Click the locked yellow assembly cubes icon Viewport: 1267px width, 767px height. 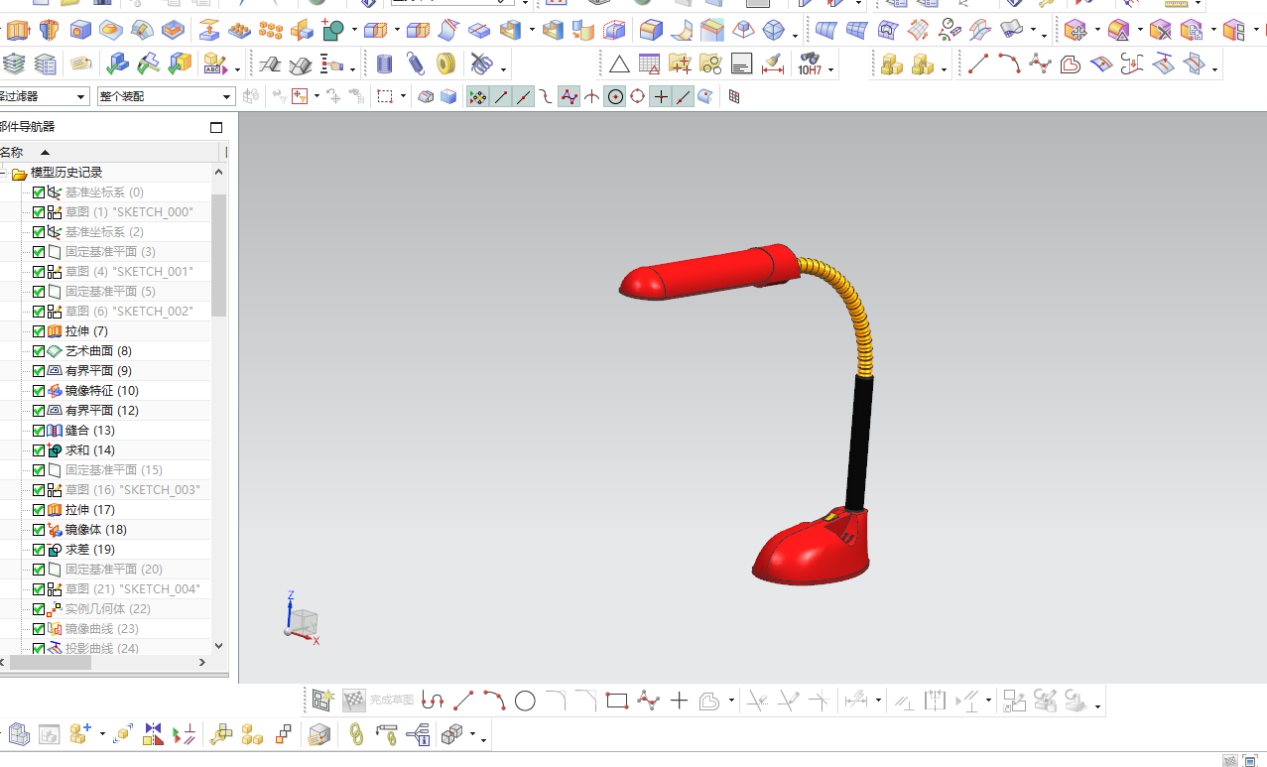point(891,64)
